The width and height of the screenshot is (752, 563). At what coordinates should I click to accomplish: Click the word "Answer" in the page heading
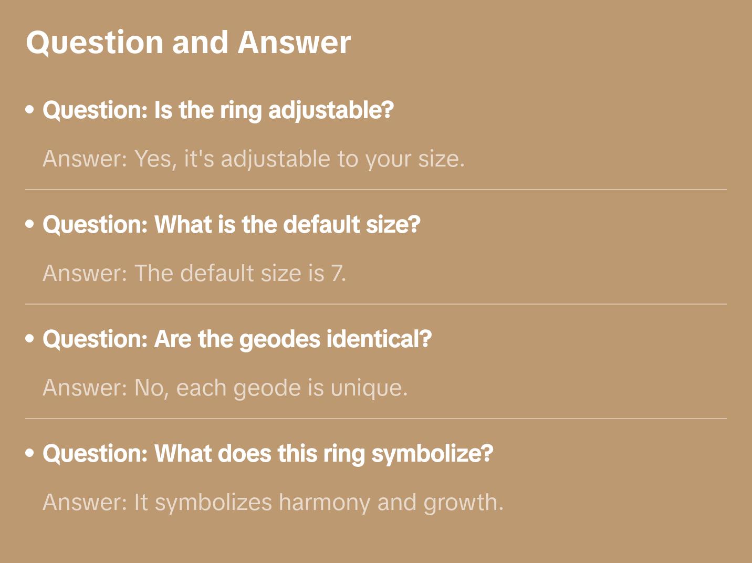pyautogui.click(x=294, y=43)
